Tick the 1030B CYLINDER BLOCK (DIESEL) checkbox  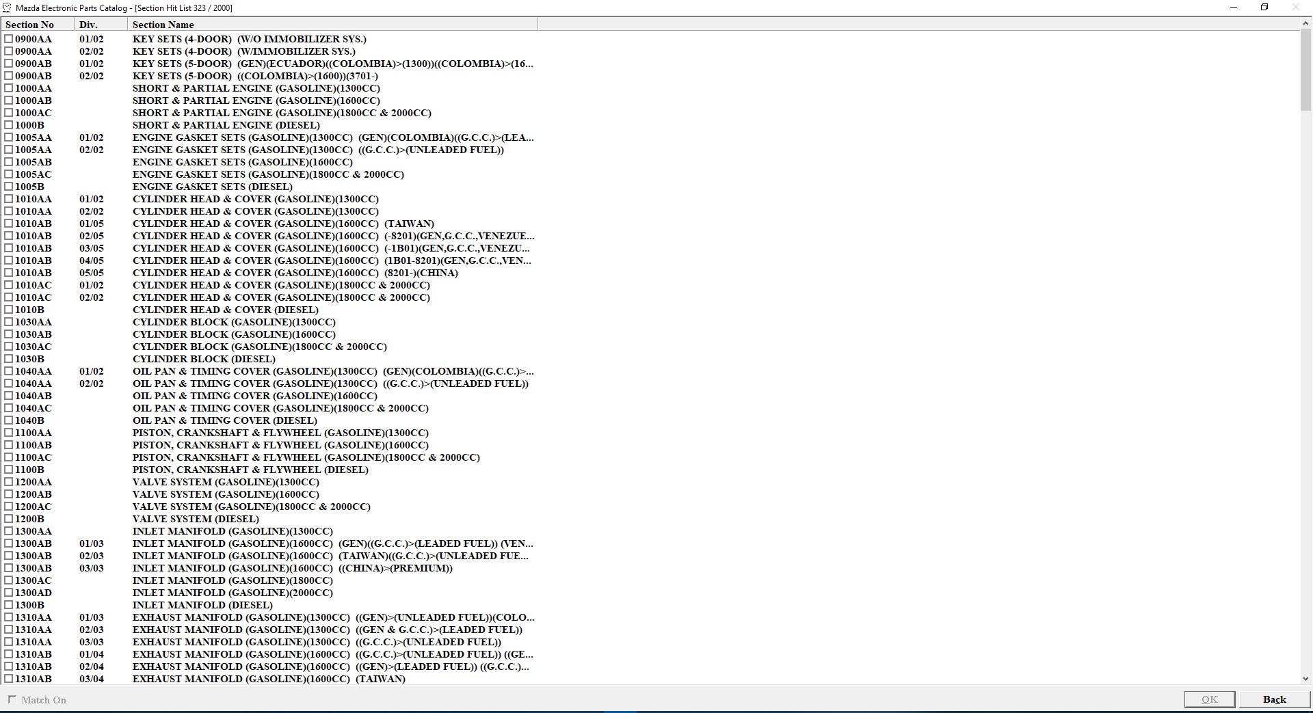(8, 359)
